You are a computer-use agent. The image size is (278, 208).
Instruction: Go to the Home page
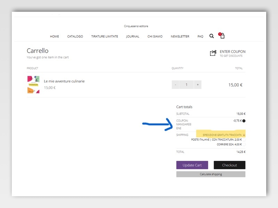(55, 36)
